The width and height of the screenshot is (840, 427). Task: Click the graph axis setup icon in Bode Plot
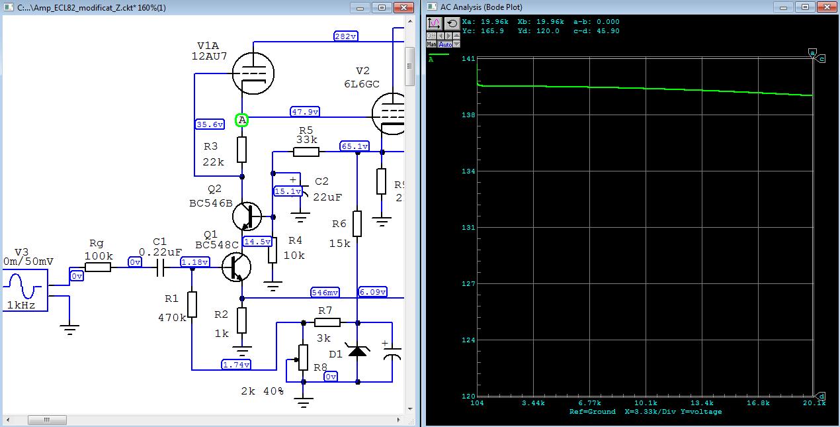point(435,24)
